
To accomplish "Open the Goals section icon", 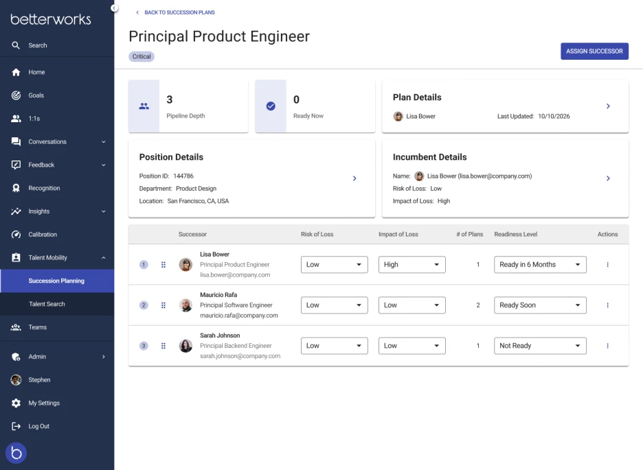I will point(15,95).
